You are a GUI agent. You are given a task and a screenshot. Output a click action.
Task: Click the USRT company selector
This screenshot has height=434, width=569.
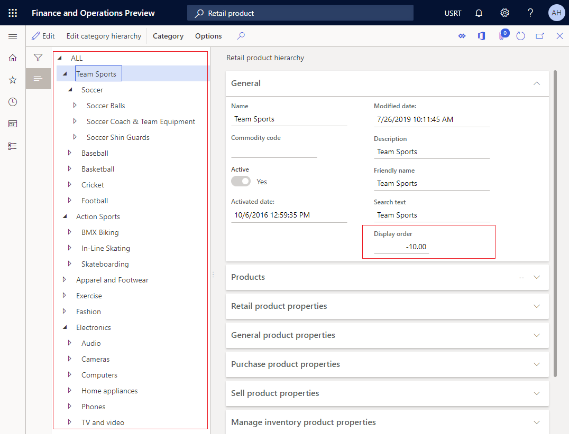(453, 13)
